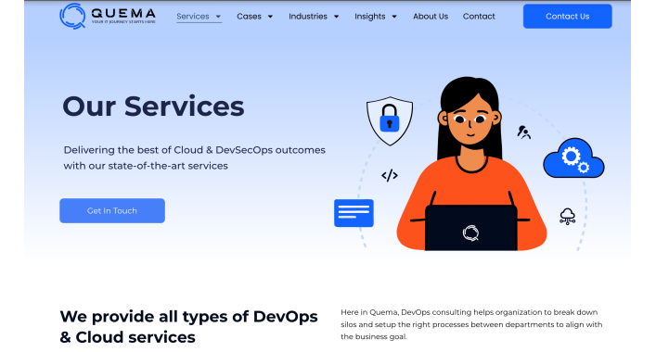Open the Cases menu item

tap(249, 17)
